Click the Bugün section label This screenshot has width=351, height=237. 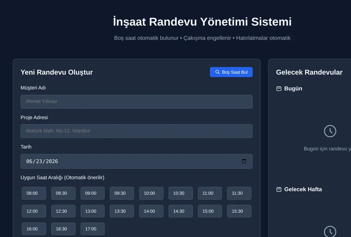tap(293, 89)
